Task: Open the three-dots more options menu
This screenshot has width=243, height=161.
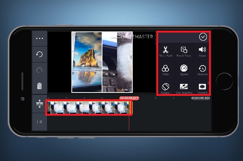Action: click(x=39, y=38)
